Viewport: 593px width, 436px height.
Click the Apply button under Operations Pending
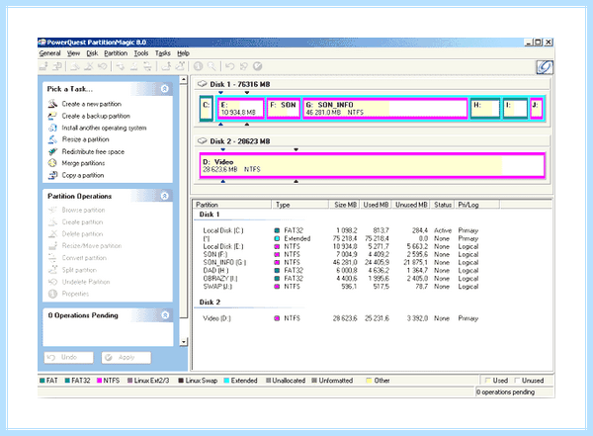pyautogui.click(x=127, y=357)
